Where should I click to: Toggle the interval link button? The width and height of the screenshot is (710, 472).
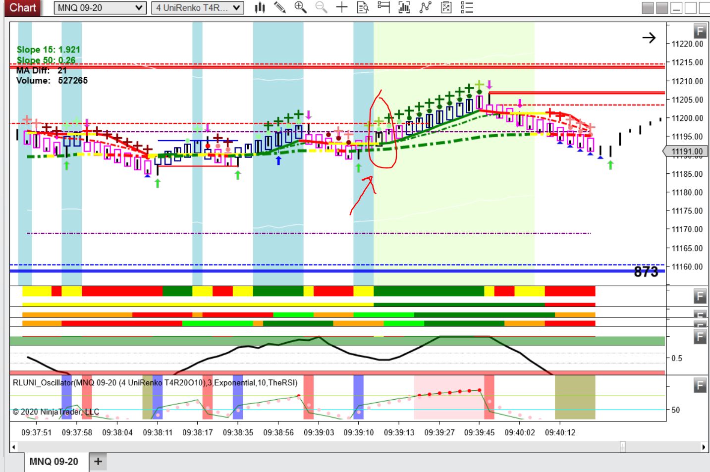pyautogui.click(x=662, y=7)
